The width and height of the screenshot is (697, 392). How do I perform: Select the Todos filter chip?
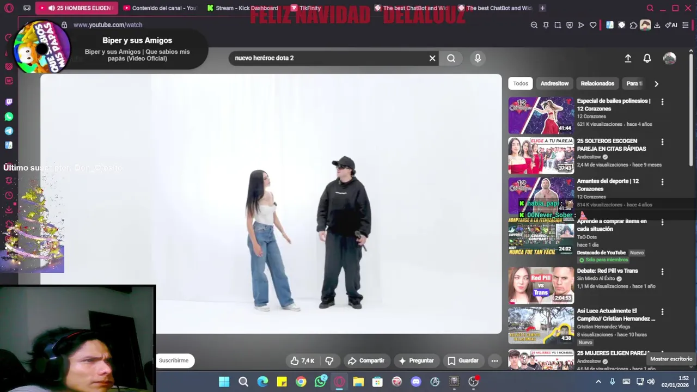(x=521, y=83)
